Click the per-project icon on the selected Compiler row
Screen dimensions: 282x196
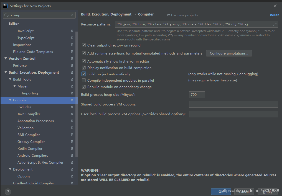coord(72,100)
